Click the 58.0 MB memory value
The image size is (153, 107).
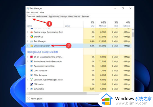103,46
